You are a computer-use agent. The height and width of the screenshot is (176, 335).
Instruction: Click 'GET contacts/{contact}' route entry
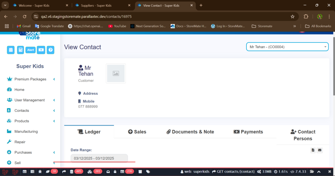233,171
